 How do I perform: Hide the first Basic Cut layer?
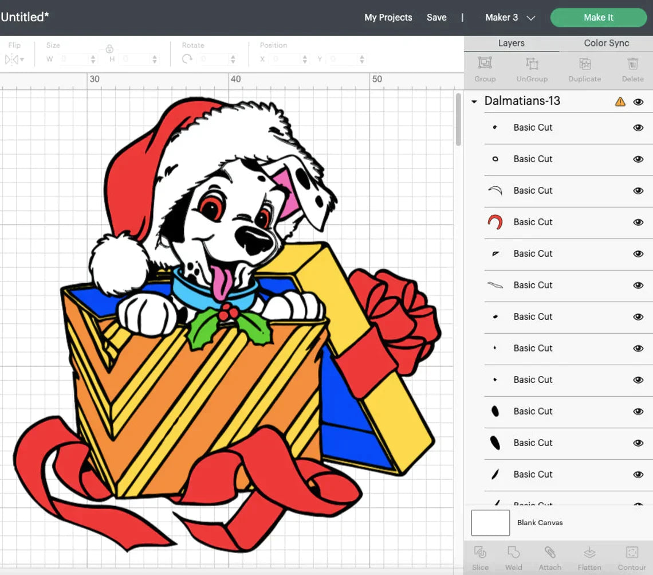638,128
